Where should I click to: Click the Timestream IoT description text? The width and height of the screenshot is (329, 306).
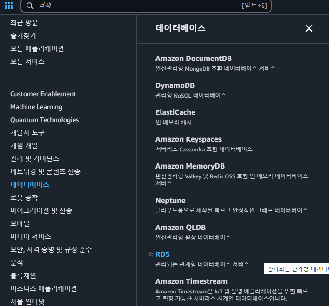tap(232, 295)
